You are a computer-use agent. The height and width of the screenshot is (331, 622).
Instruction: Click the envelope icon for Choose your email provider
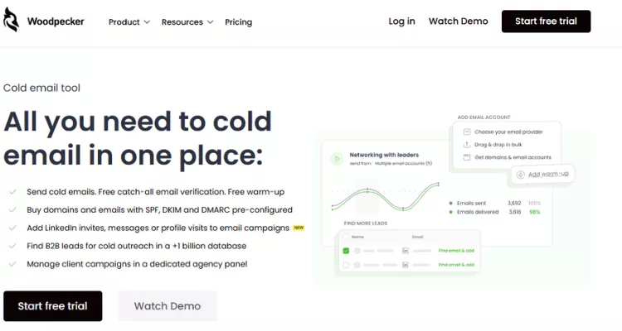[x=467, y=132]
